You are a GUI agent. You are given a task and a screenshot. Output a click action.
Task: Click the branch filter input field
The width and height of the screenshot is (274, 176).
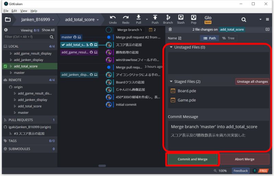26,37
